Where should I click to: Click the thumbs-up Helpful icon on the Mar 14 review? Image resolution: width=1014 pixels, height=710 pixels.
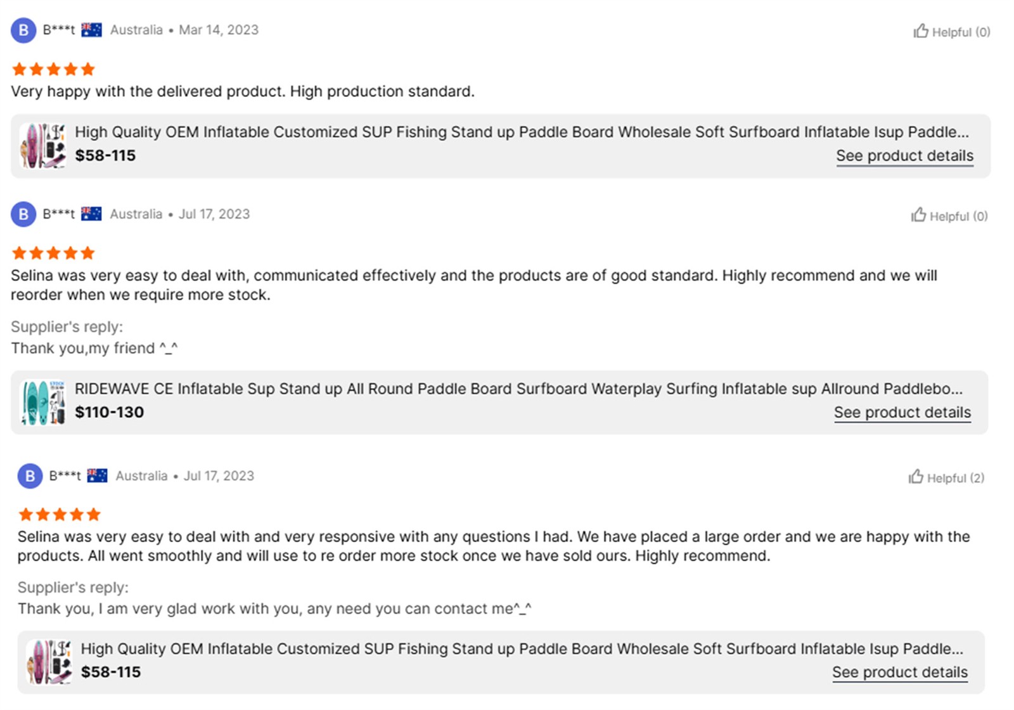coord(921,31)
